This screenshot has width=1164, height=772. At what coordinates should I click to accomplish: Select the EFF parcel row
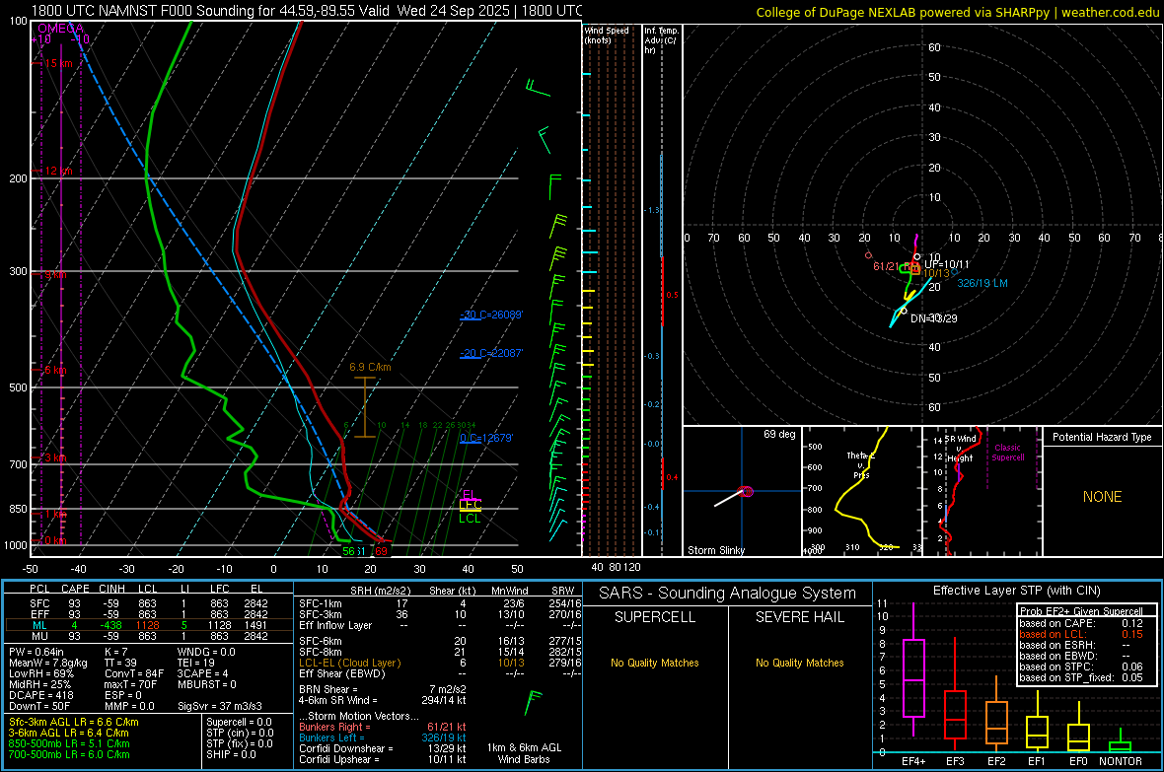pyautogui.click(x=149, y=614)
